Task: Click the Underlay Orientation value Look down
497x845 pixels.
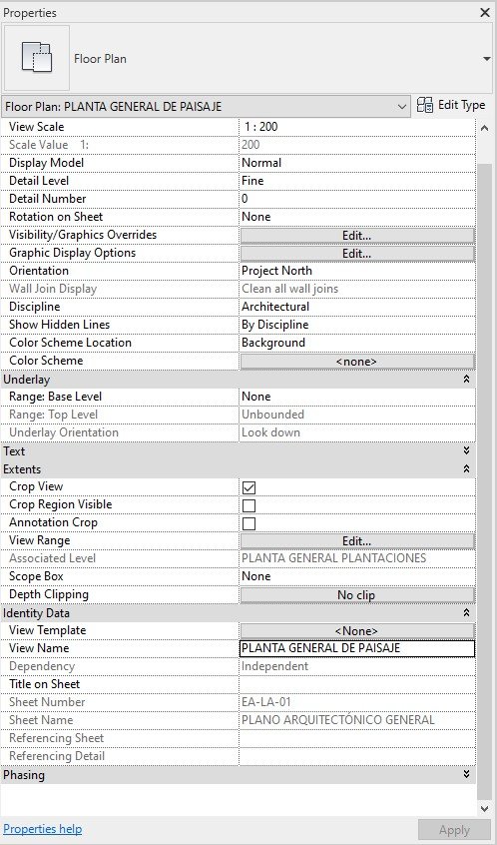Action: (270, 432)
